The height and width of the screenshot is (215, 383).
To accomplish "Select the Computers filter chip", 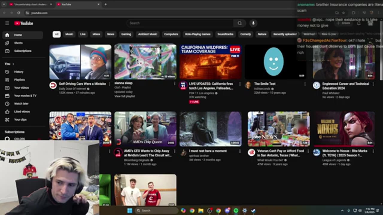I will pos(171,34).
